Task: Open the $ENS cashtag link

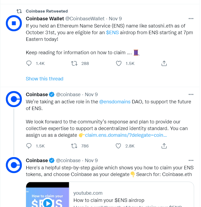Action: (112, 33)
